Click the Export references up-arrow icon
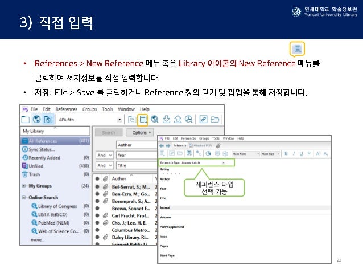Image resolution: width=363 pixels, height=273 pixels. (x=179, y=119)
